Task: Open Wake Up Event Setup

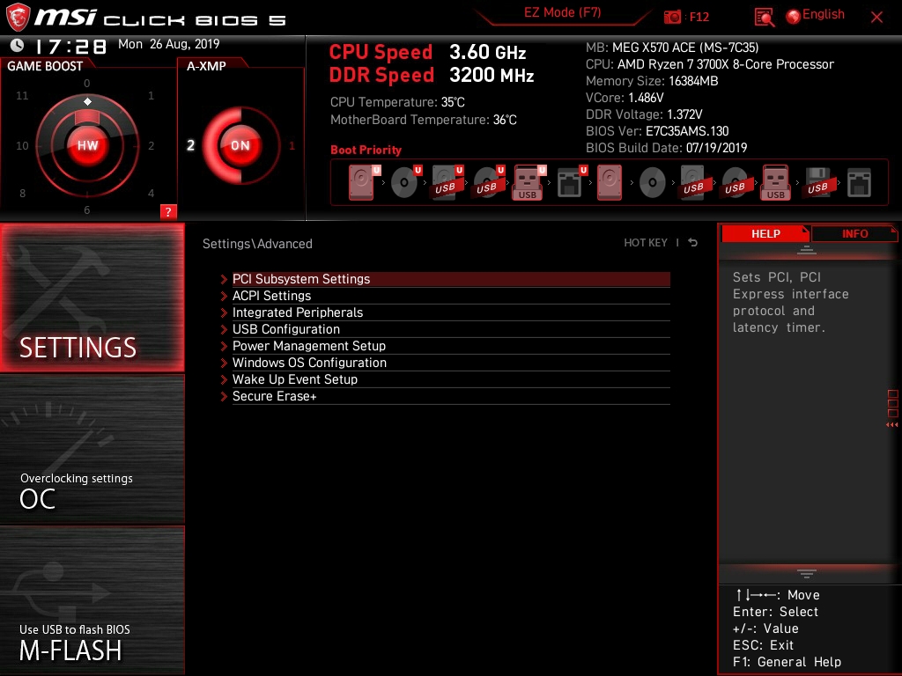Action: [451, 379]
